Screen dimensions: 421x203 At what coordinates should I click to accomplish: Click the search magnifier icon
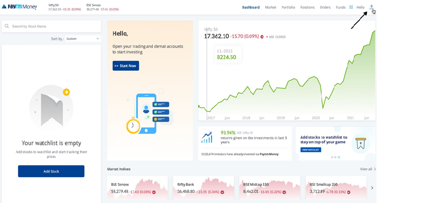pyautogui.click(x=7, y=26)
